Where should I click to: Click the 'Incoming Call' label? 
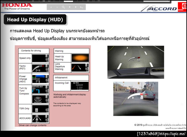[62, 83]
